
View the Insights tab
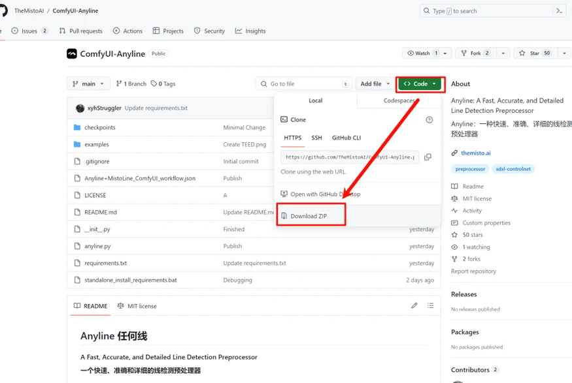(x=250, y=31)
